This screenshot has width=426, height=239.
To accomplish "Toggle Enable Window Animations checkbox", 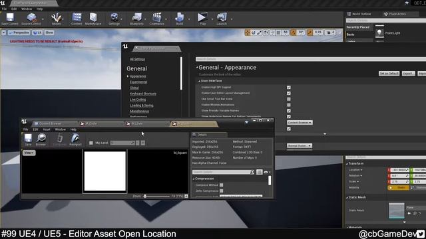I will [x=289, y=105].
